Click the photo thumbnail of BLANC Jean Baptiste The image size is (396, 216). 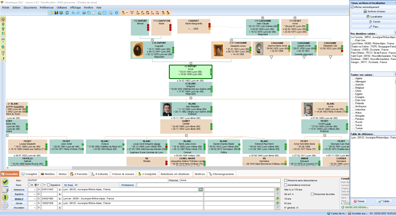point(167,109)
